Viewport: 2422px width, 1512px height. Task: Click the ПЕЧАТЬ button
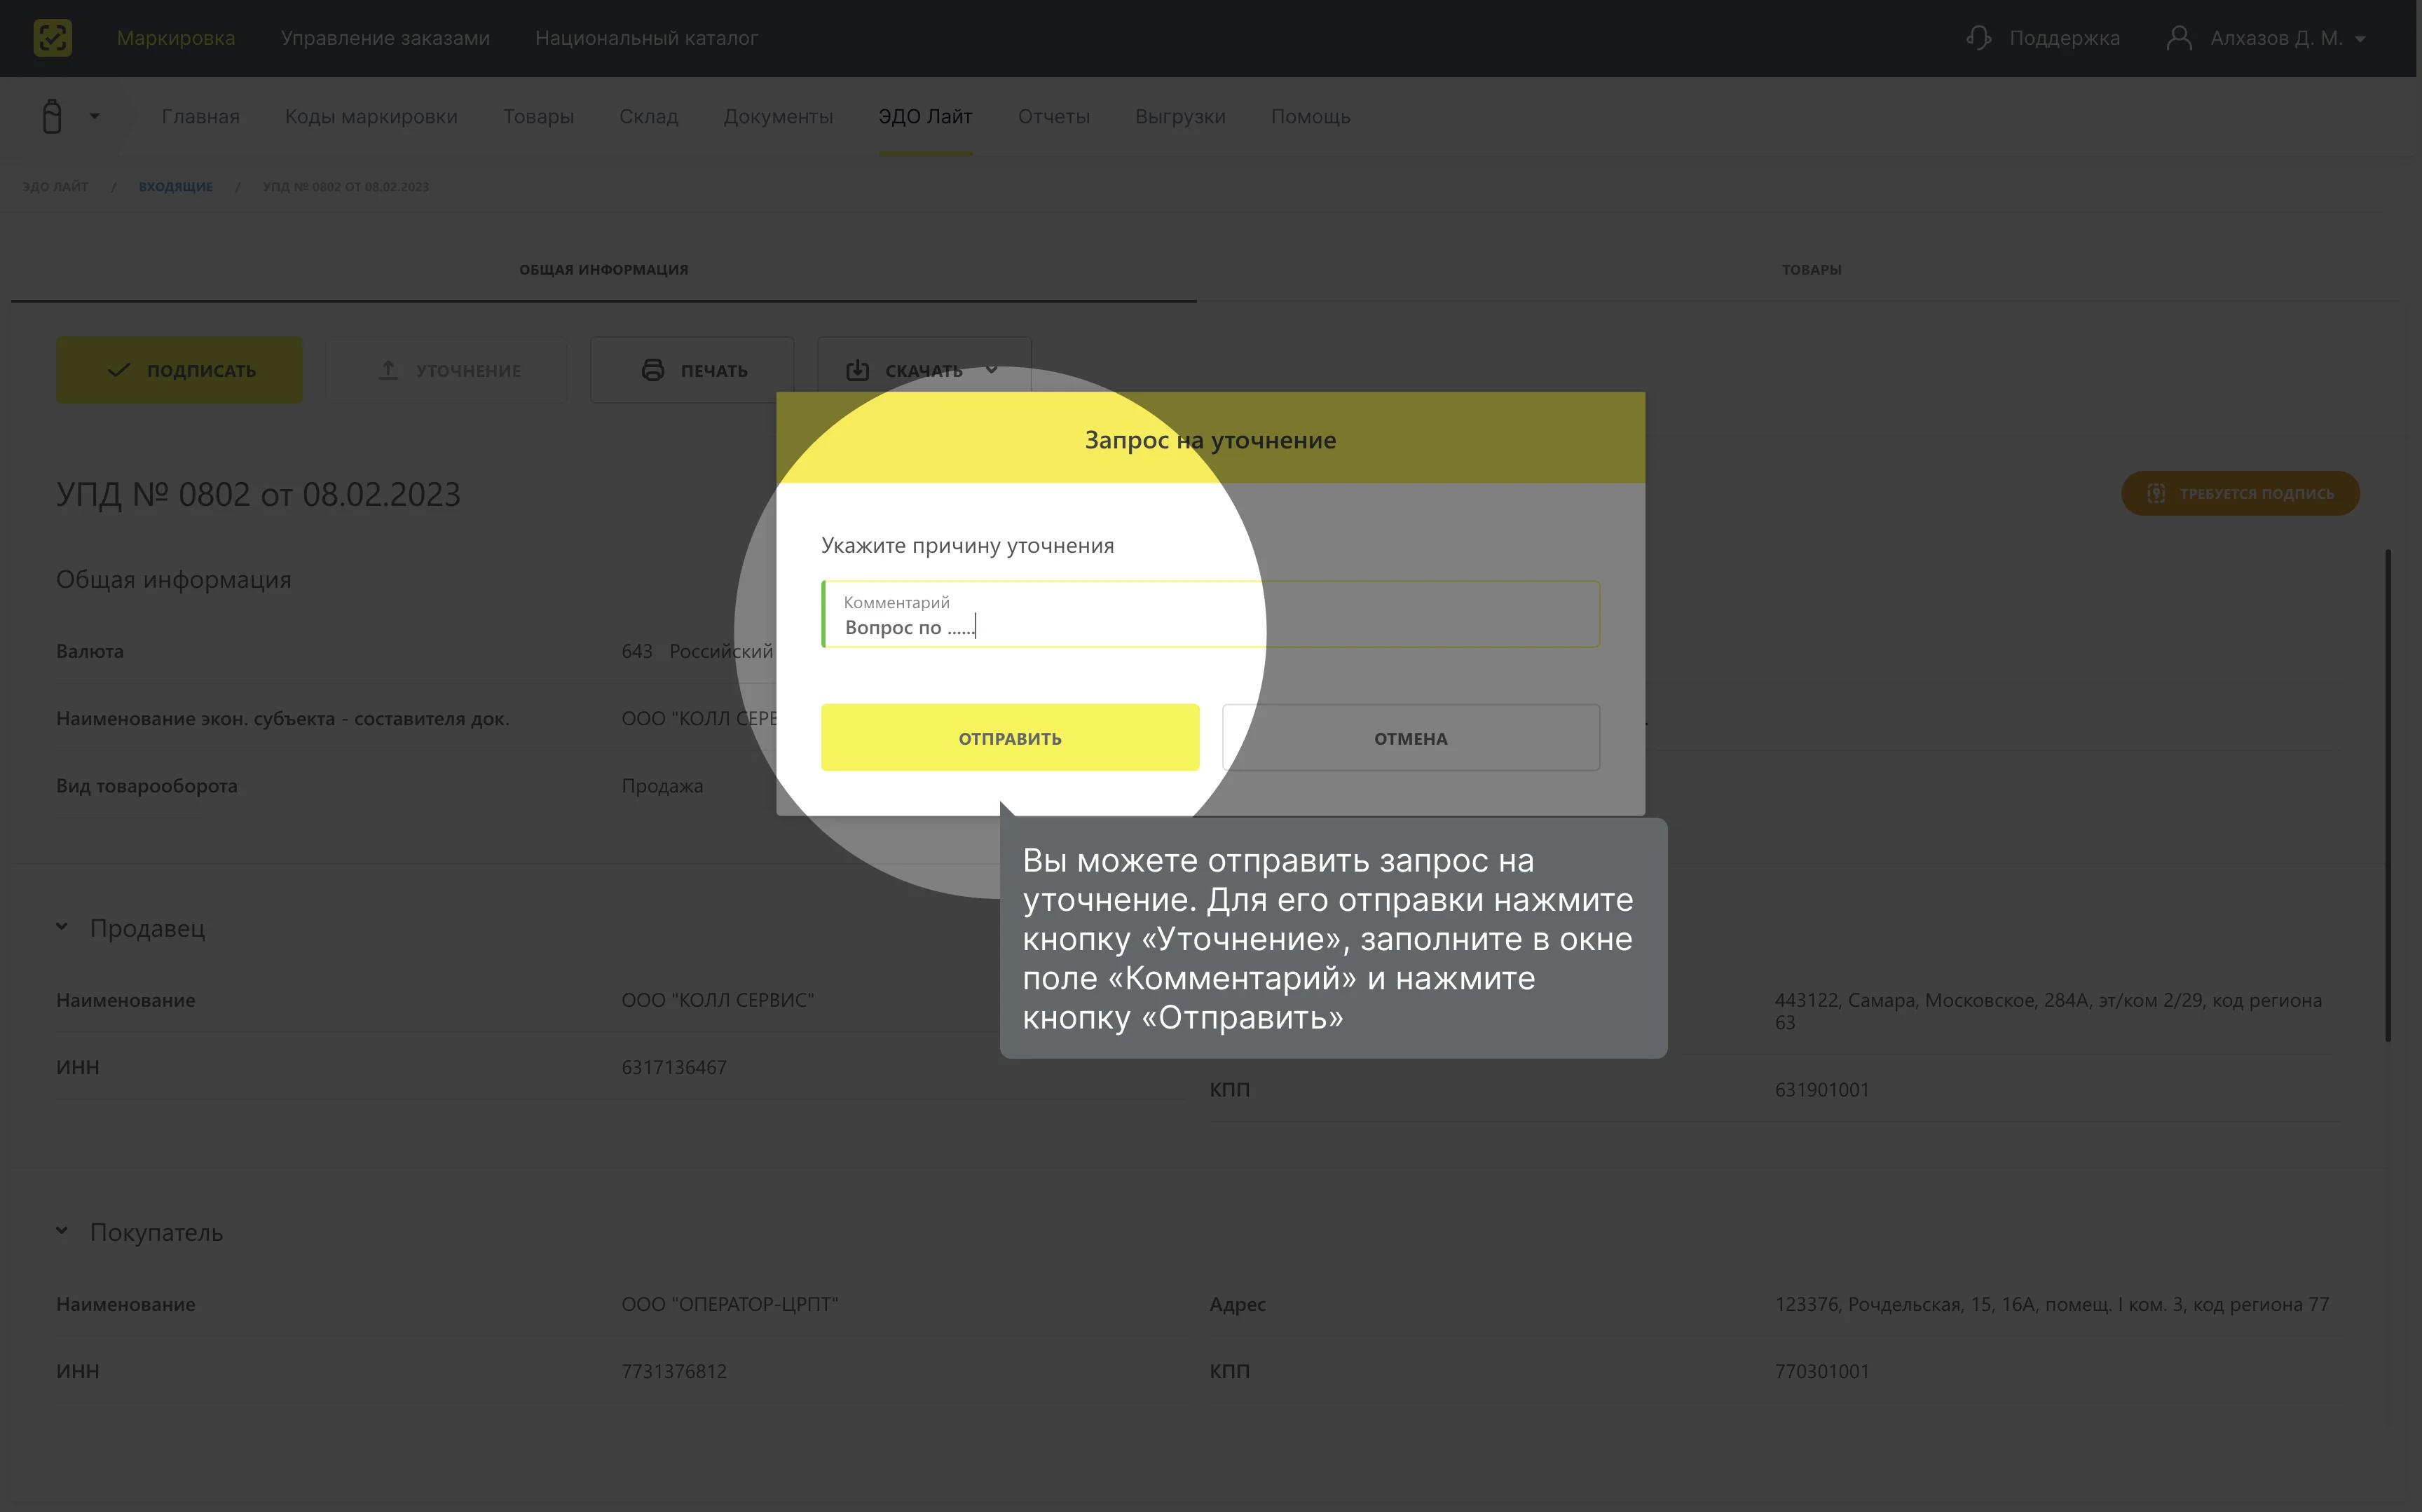point(692,370)
